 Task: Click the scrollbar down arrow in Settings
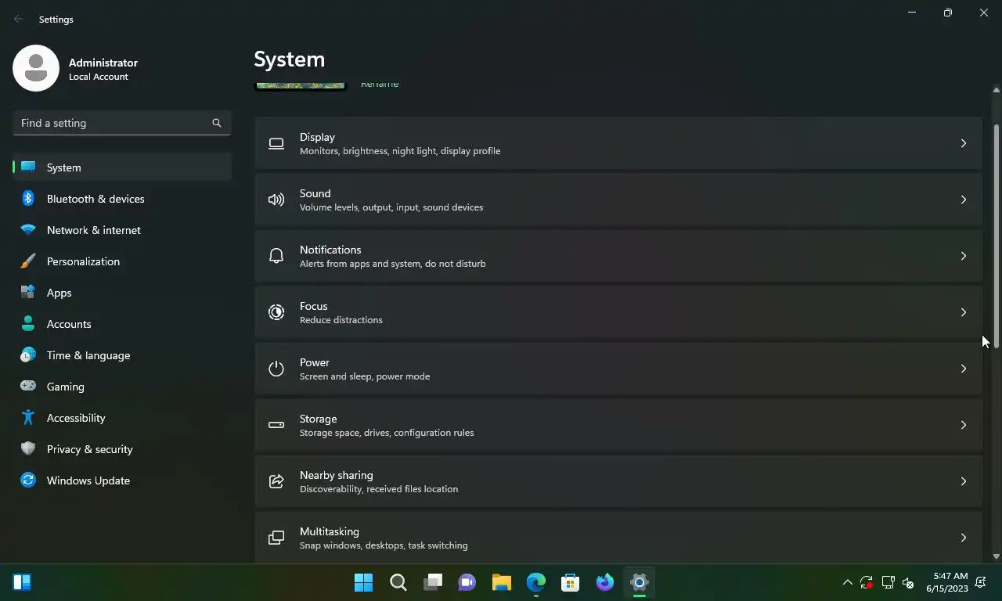click(997, 556)
